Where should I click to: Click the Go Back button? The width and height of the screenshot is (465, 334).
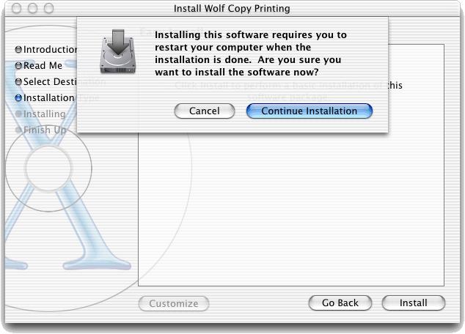340,303
